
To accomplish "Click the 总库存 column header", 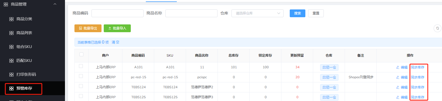I will click(233, 55).
